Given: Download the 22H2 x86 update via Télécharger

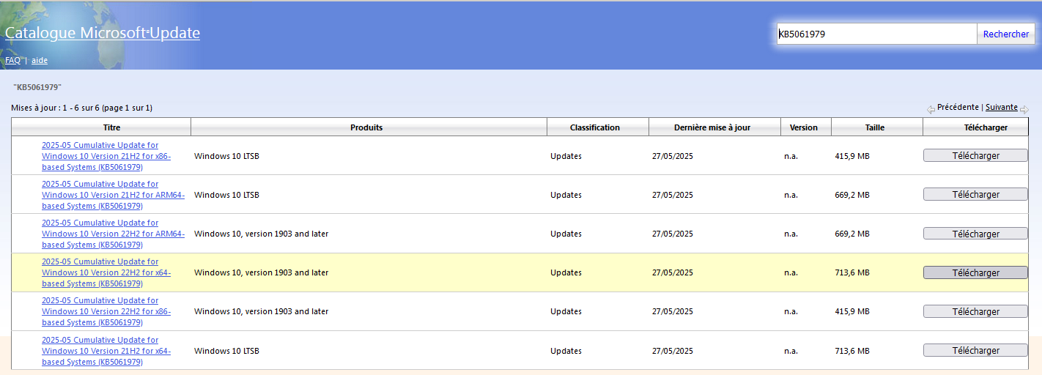Looking at the screenshot, I should click(x=975, y=311).
